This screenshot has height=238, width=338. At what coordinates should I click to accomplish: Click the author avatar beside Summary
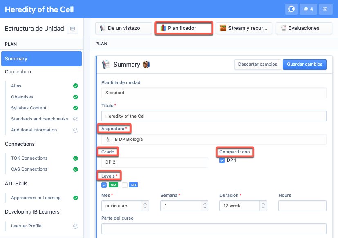point(146,65)
